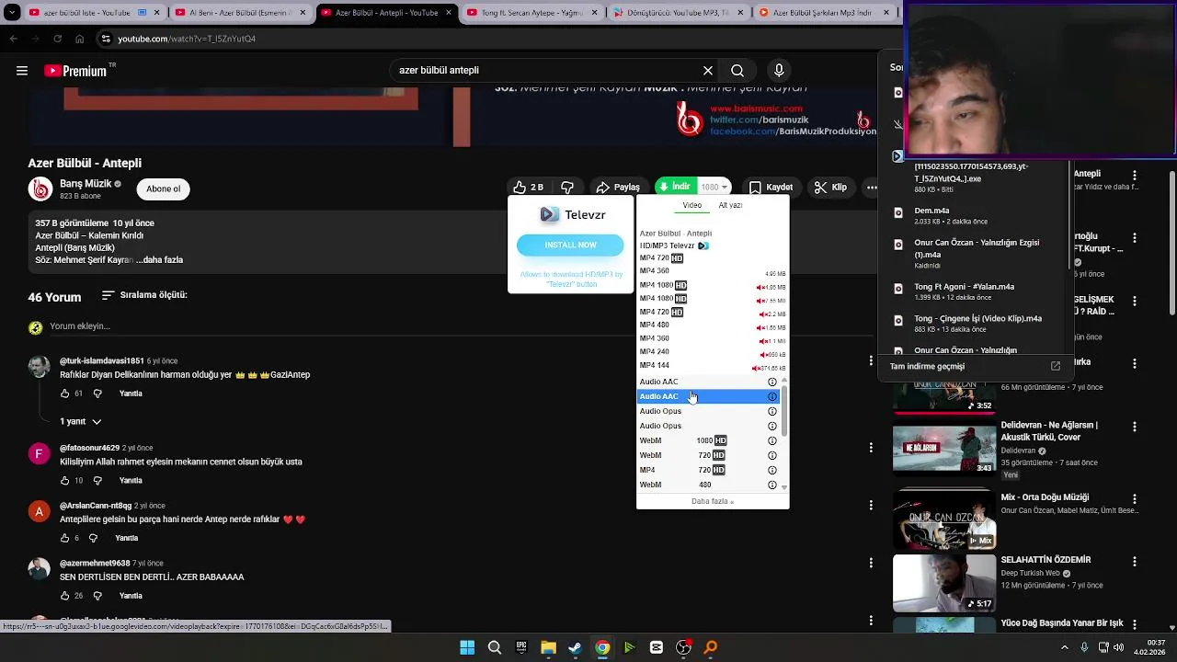Click the address bar URL

click(x=187, y=39)
